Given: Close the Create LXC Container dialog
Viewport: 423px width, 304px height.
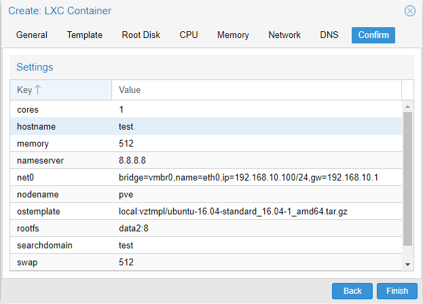Looking at the screenshot, I should (410, 11).
